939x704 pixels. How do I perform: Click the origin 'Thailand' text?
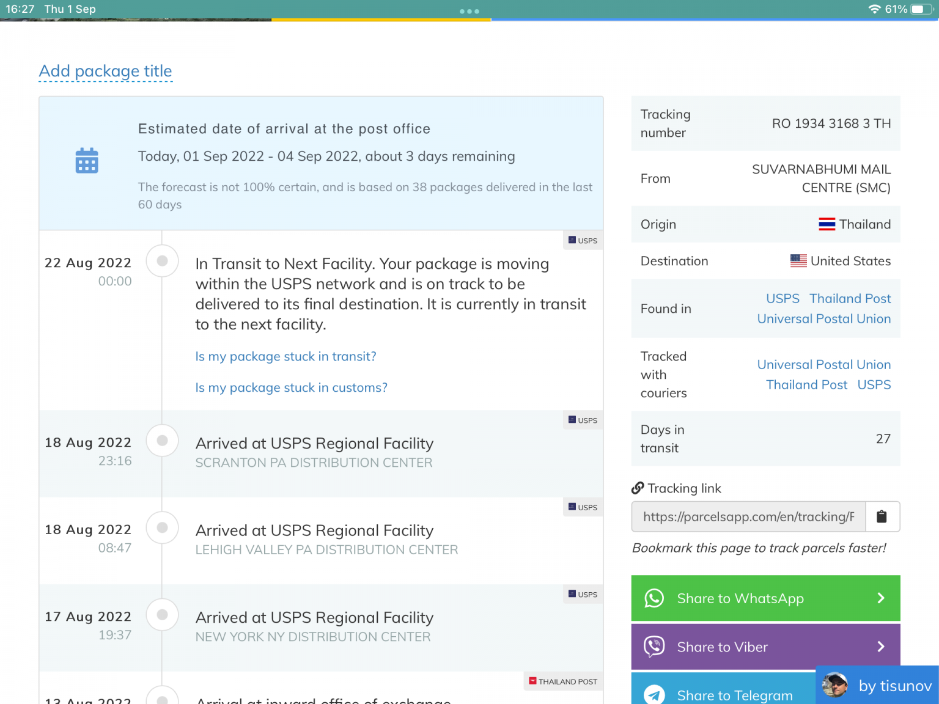coord(864,224)
